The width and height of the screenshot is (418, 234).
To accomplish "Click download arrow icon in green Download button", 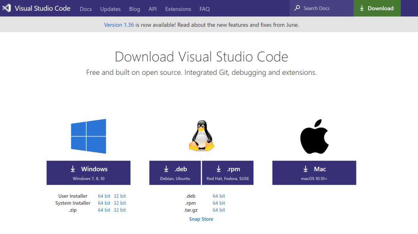I will [362, 8].
